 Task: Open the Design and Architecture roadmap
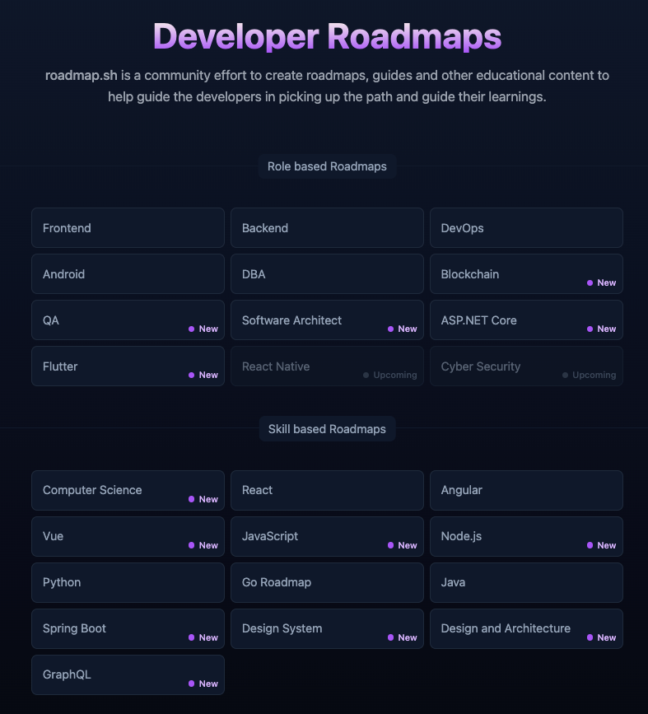click(x=526, y=629)
